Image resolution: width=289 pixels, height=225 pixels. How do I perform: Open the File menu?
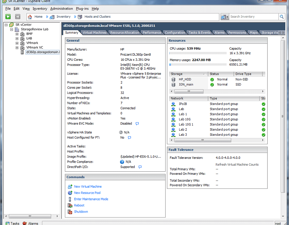pos(8,8)
